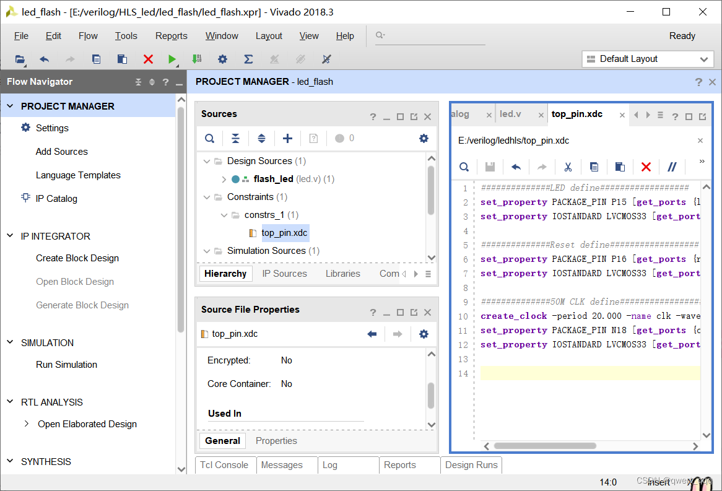Image resolution: width=722 pixels, height=491 pixels.
Task: Click the editor Save file icon
Action: click(x=490, y=167)
